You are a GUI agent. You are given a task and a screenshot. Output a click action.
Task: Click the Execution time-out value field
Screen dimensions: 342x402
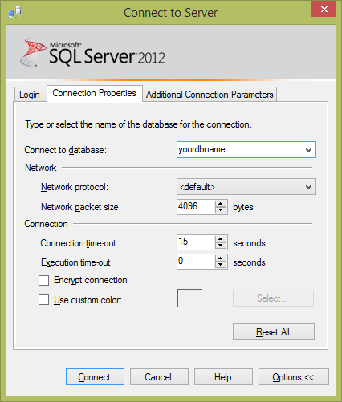coord(196,262)
